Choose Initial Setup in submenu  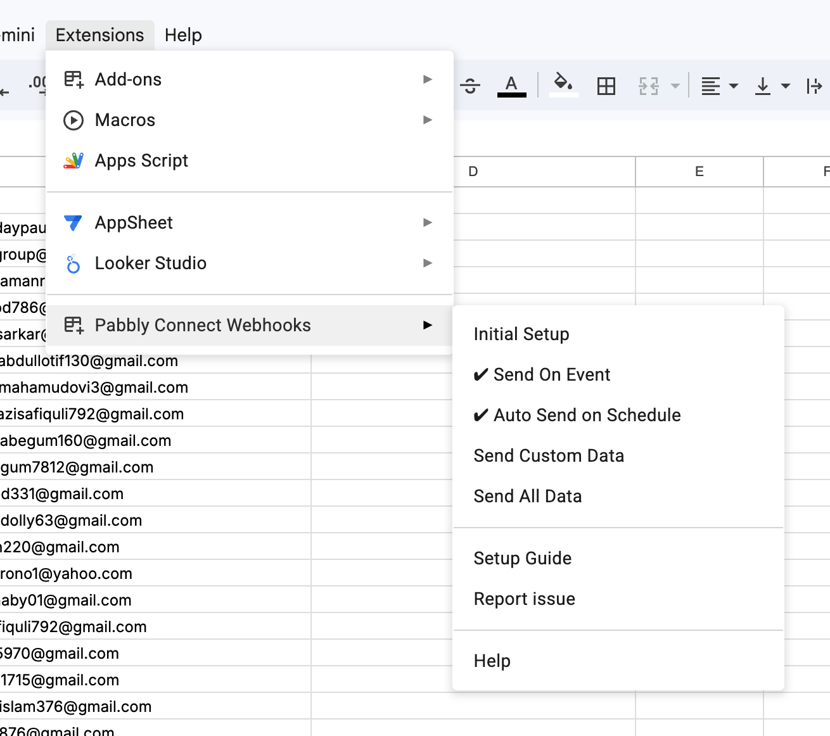click(x=618, y=334)
